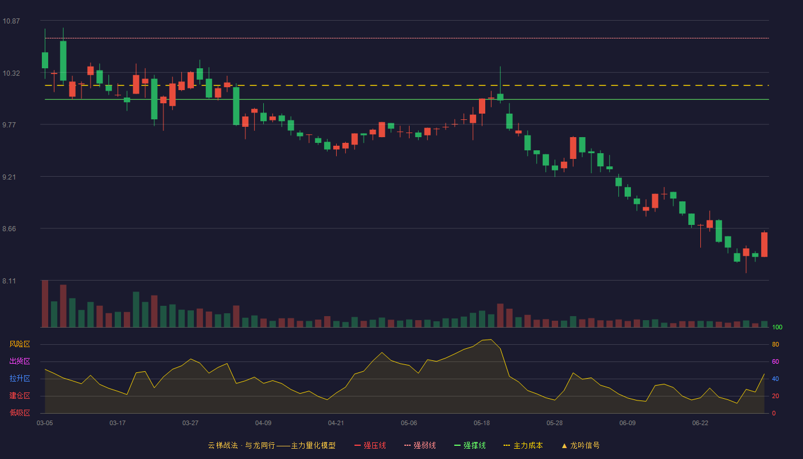
Task: Click the 03-27 date label
Action: point(190,423)
